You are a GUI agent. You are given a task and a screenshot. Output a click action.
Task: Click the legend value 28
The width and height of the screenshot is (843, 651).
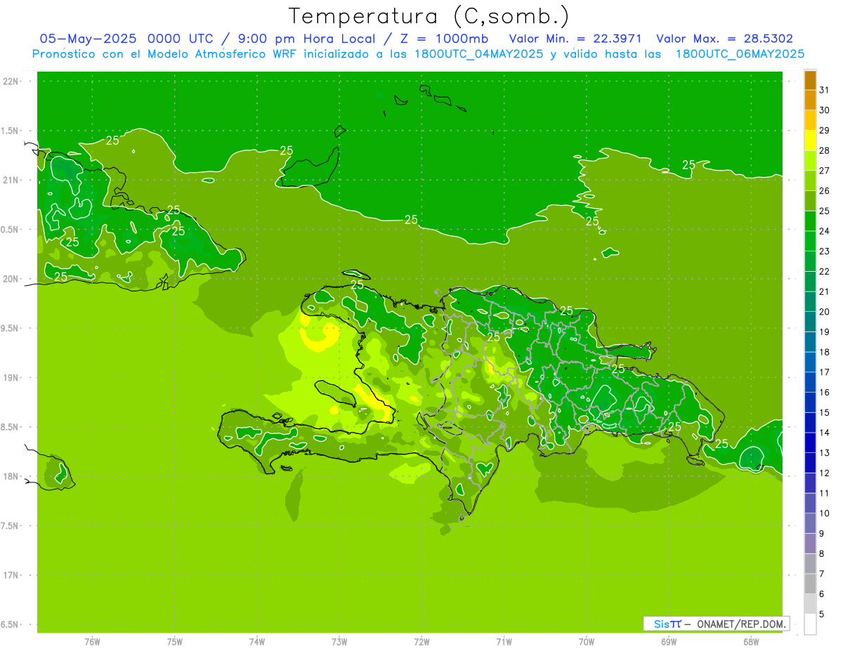tap(825, 150)
